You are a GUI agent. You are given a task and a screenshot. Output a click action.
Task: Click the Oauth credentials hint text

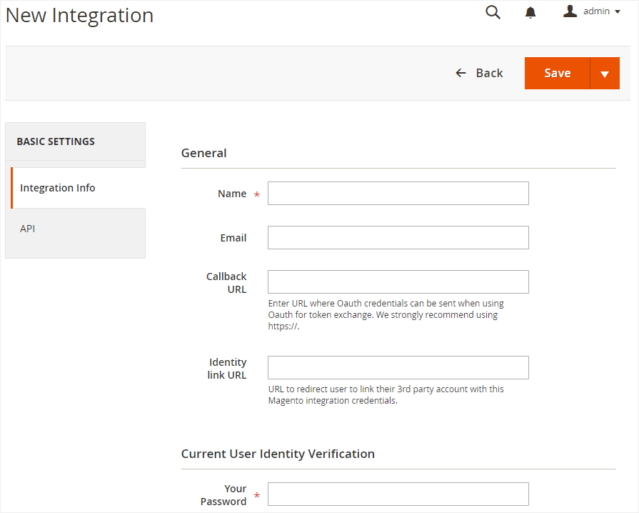(x=386, y=315)
